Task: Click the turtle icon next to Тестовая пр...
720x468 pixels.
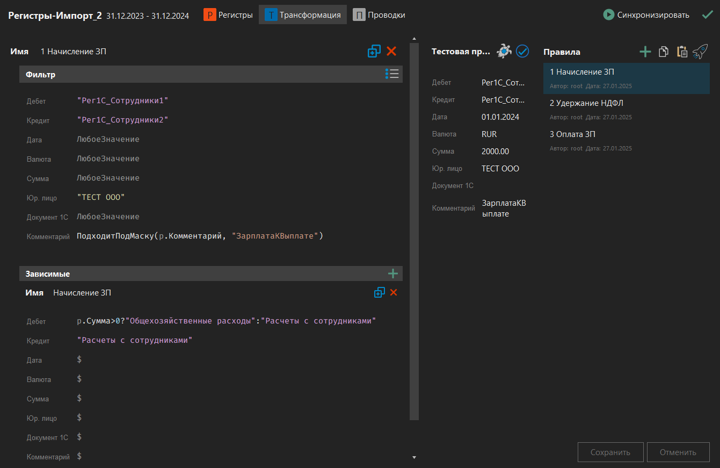Action: (504, 51)
